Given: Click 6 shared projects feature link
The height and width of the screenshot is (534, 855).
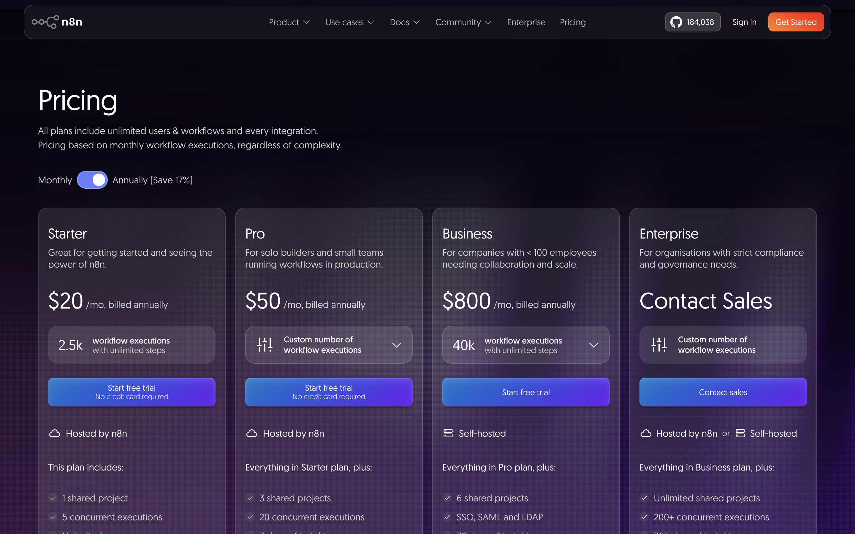Looking at the screenshot, I should (492, 498).
